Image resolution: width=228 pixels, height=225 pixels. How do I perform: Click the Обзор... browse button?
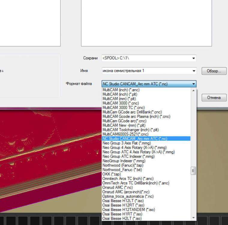click(x=214, y=71)
